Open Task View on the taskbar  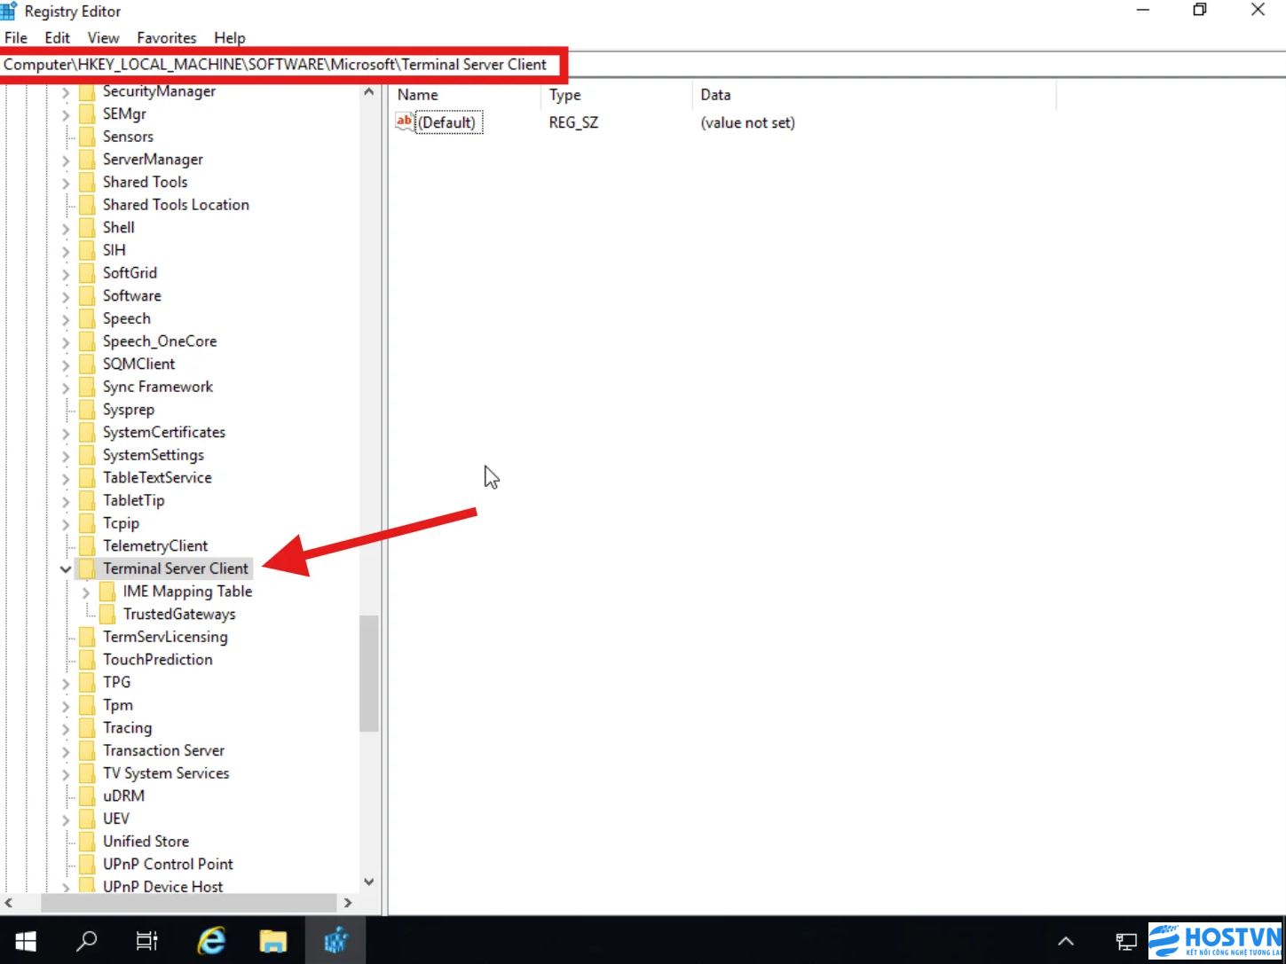tap(146, 940)
